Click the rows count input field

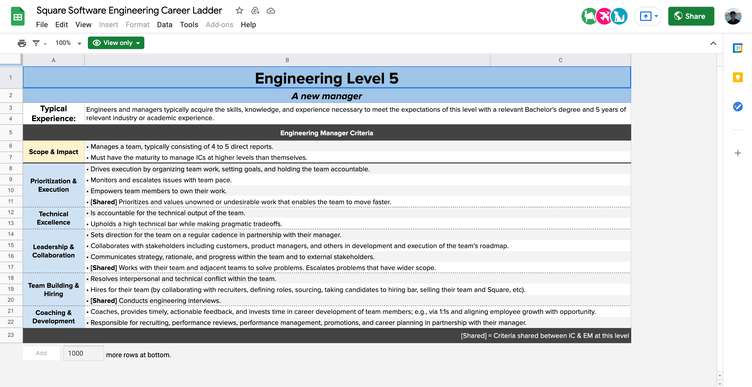tap(83, 353)
